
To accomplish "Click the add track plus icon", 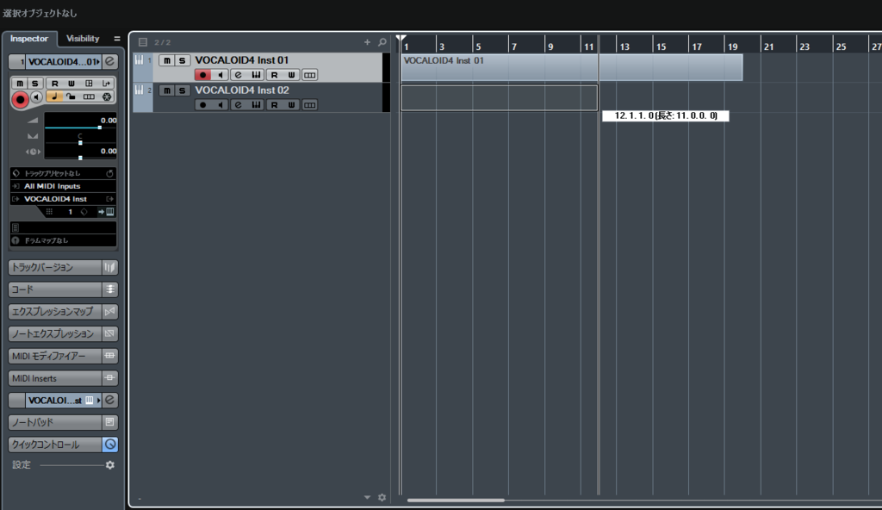I will (367, 42).
